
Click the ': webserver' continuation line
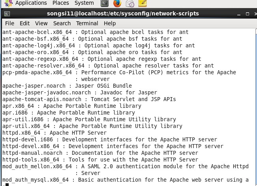point(92,79)
